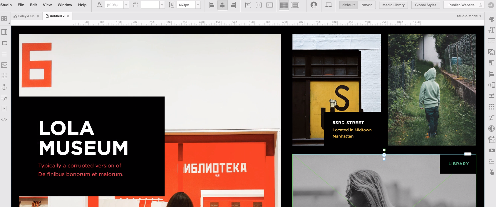Select the columns tool in left sidebar
Screen dimensions: 496x207
4,32
